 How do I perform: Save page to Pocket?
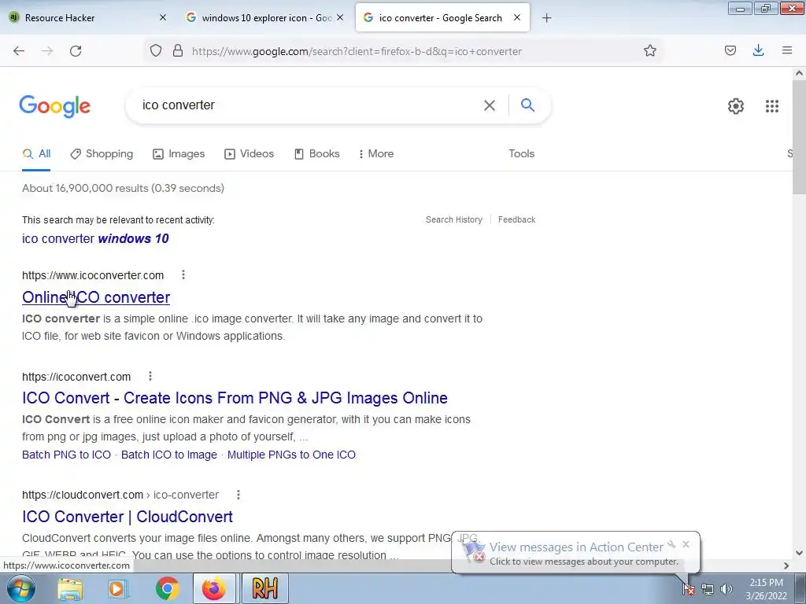point(730,50)
